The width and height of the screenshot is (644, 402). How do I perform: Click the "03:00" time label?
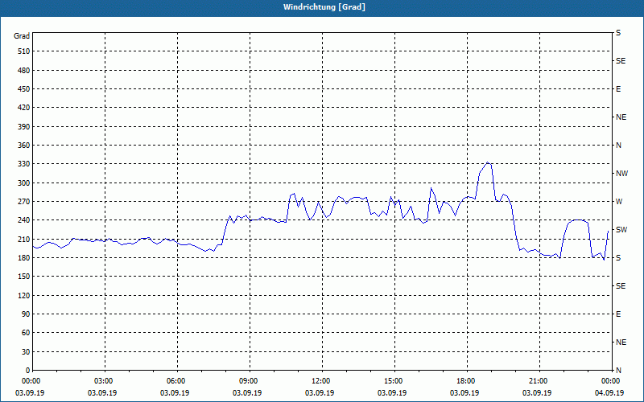click(103, 381)
